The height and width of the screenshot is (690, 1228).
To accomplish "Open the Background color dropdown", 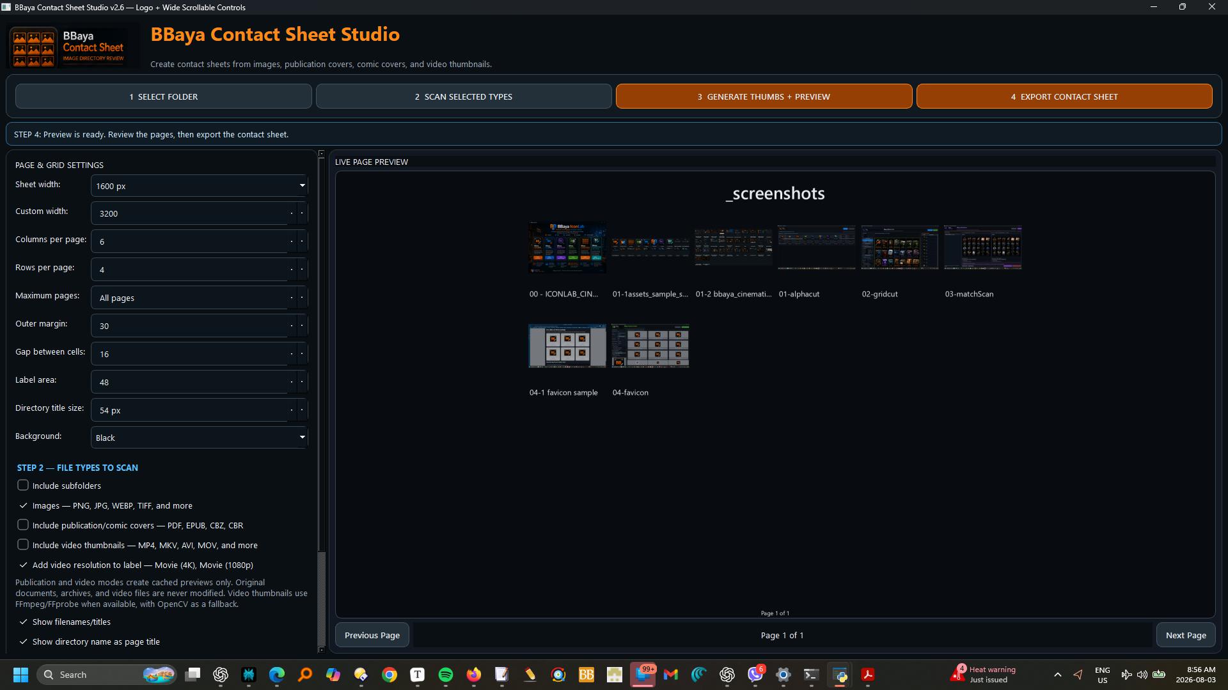I will 200,438.
